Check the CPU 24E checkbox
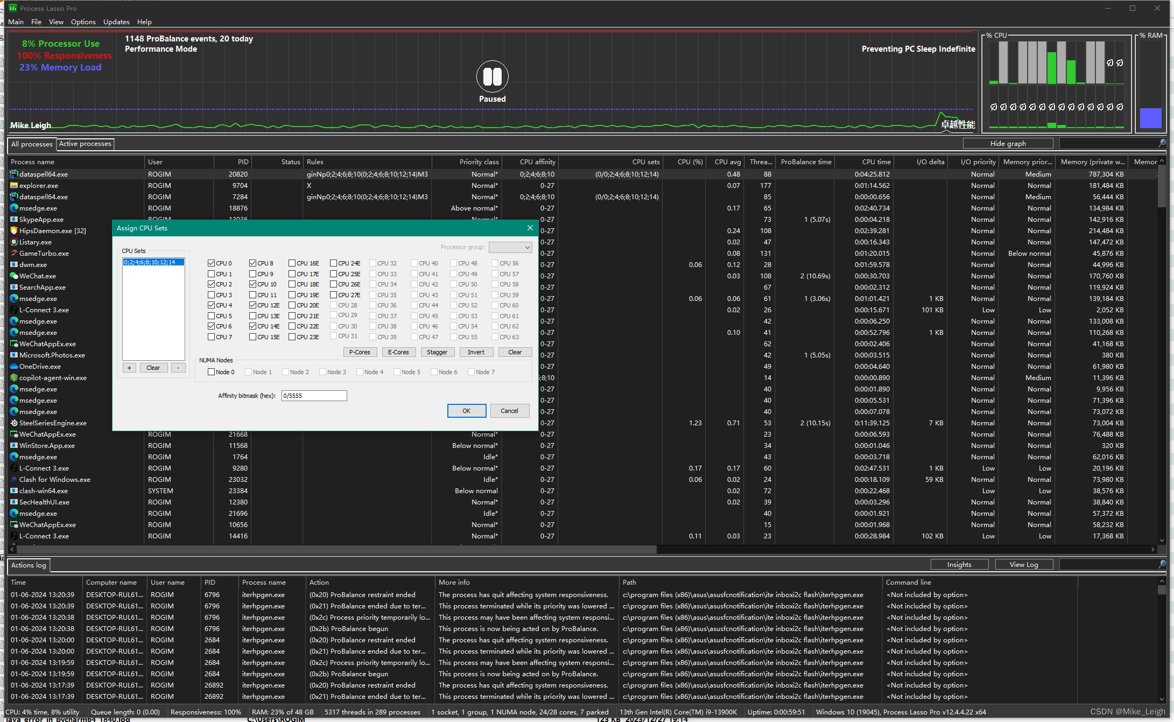1174x722 pixels. point(333,263)
